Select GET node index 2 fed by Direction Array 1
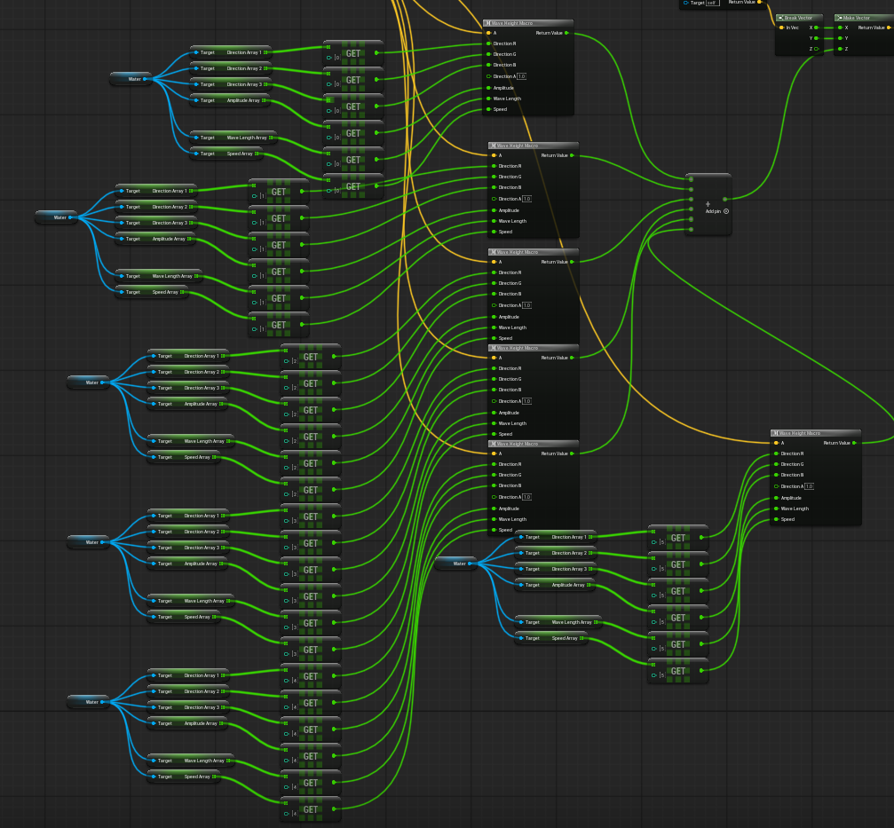Viewport: 894px width, 828px height. [x=311, y=357]
